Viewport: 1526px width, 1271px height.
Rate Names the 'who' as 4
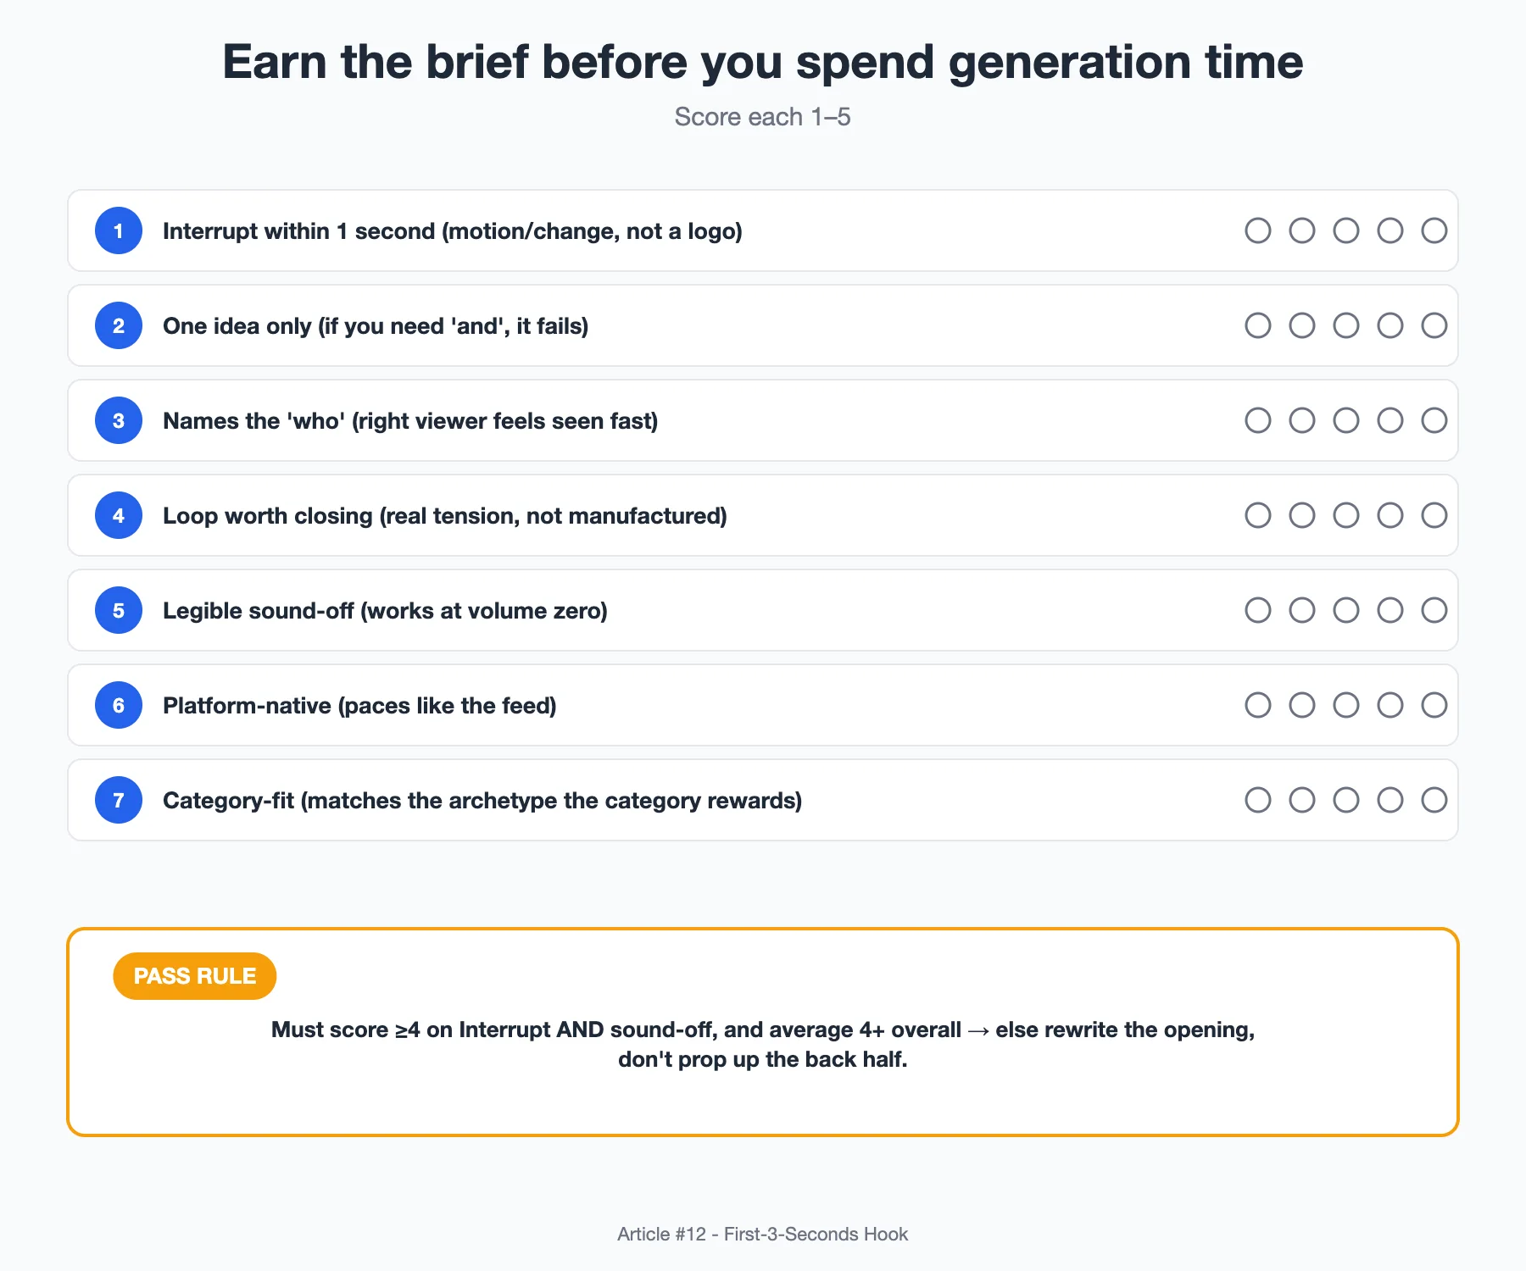pos(1390,420)
